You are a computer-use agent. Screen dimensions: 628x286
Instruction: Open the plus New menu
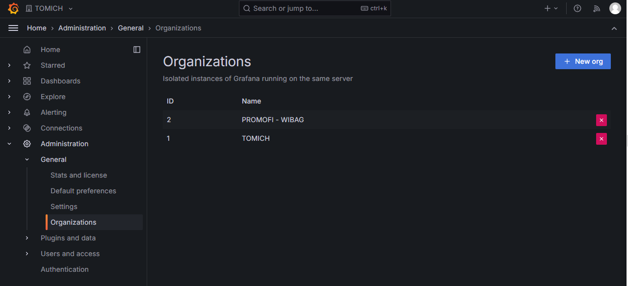click(x=551, y=8)
